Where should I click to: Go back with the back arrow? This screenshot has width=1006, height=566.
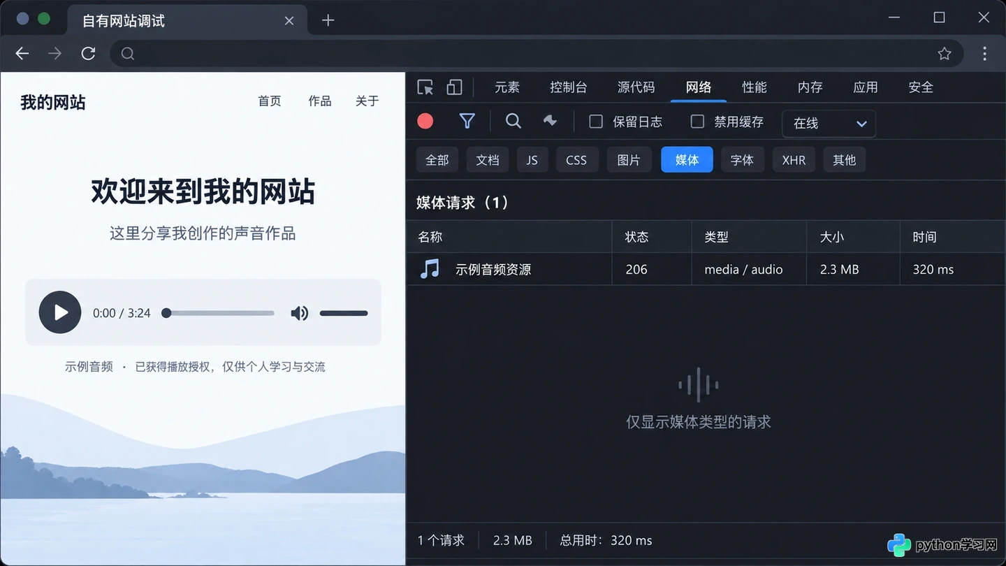[x=22, y=54]
